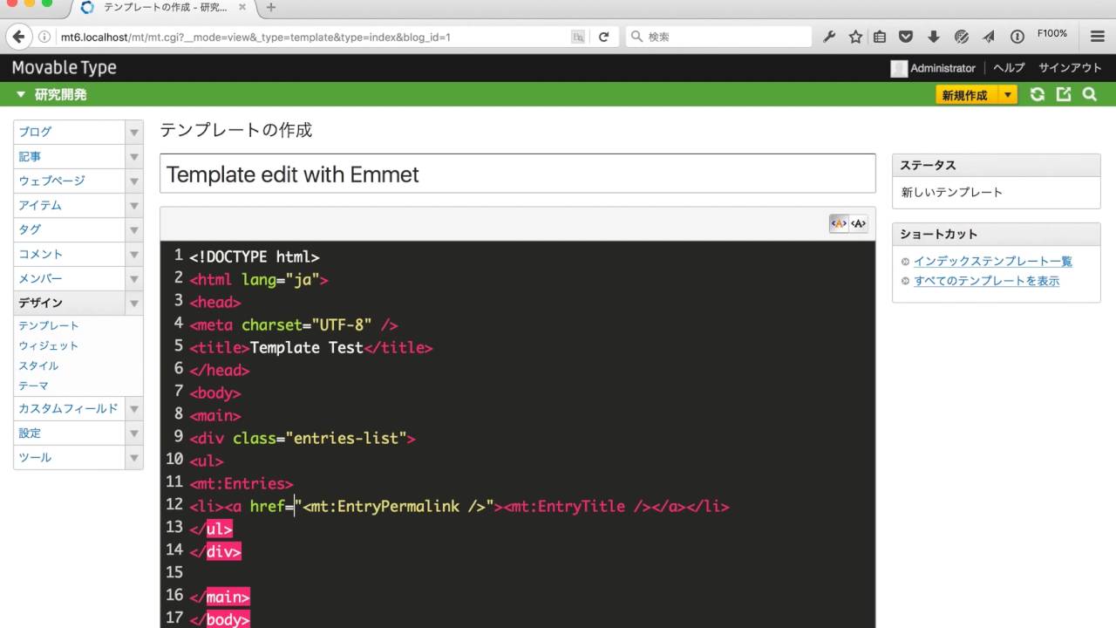Bookmark this page with the star icon
Image resolution: width=1116 pixels, height=628 pixels.
[855, 37]
